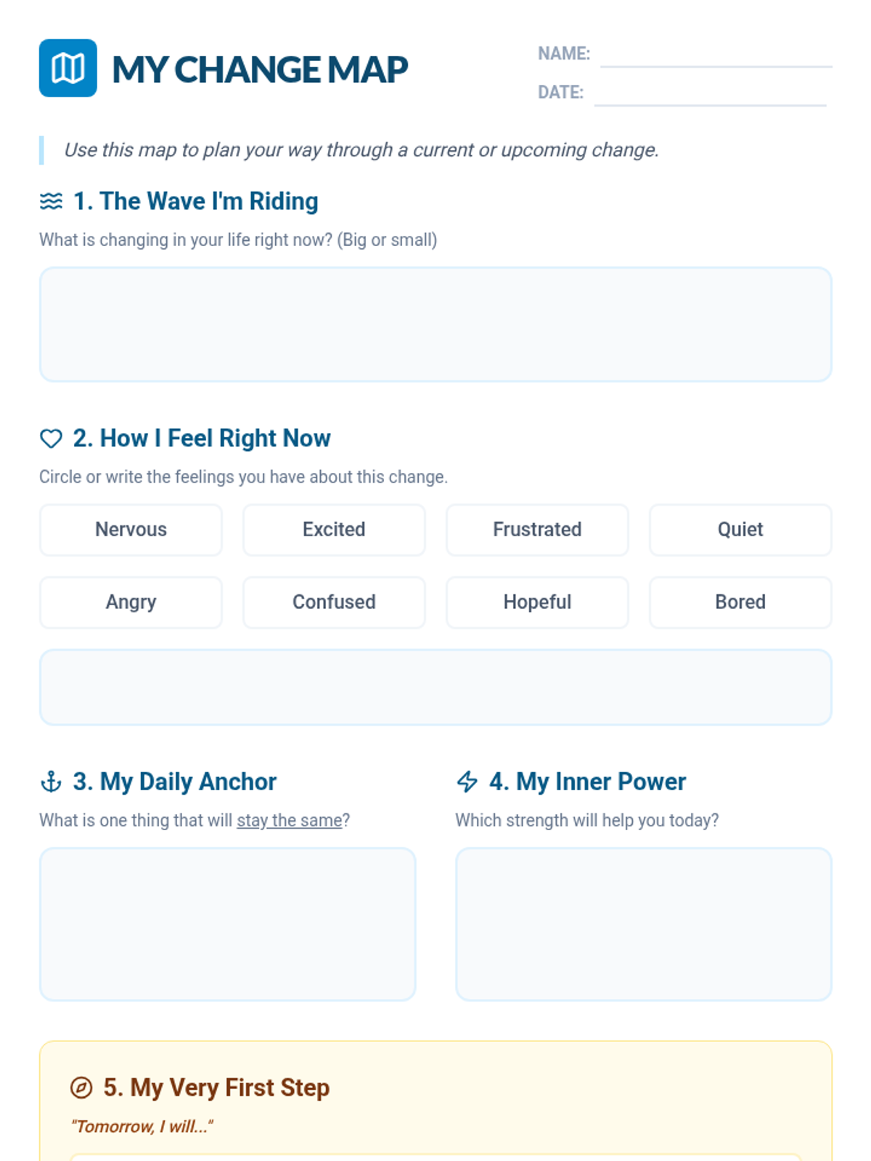Click the lightning bolt icon beside My Inner Power
Screen dimensions: 871x1161
[467, 781]
